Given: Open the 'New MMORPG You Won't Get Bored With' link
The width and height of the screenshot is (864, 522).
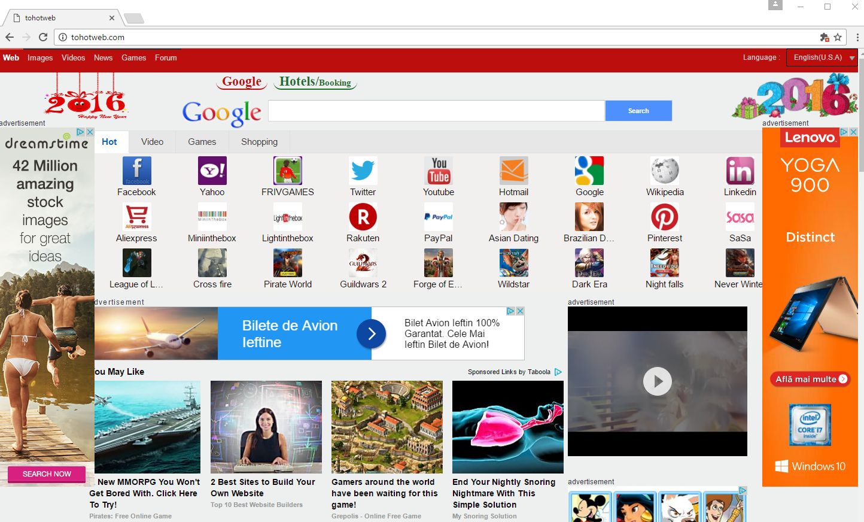Looking at the screenshot, I should pyautogui.click(x=145, y=493).
